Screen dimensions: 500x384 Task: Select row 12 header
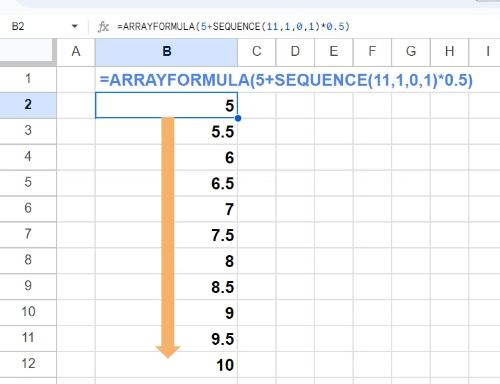(28, 364)
